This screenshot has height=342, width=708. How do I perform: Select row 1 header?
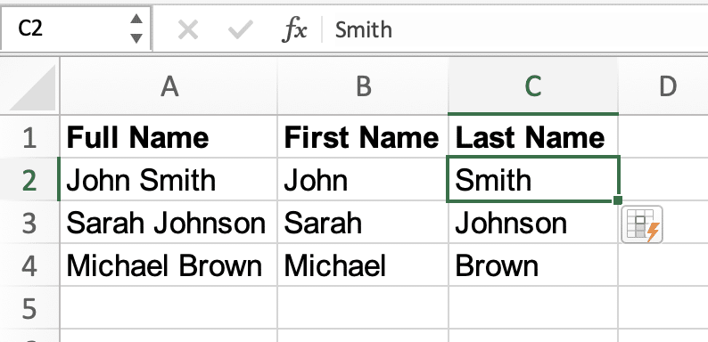[x=29, y=137]
